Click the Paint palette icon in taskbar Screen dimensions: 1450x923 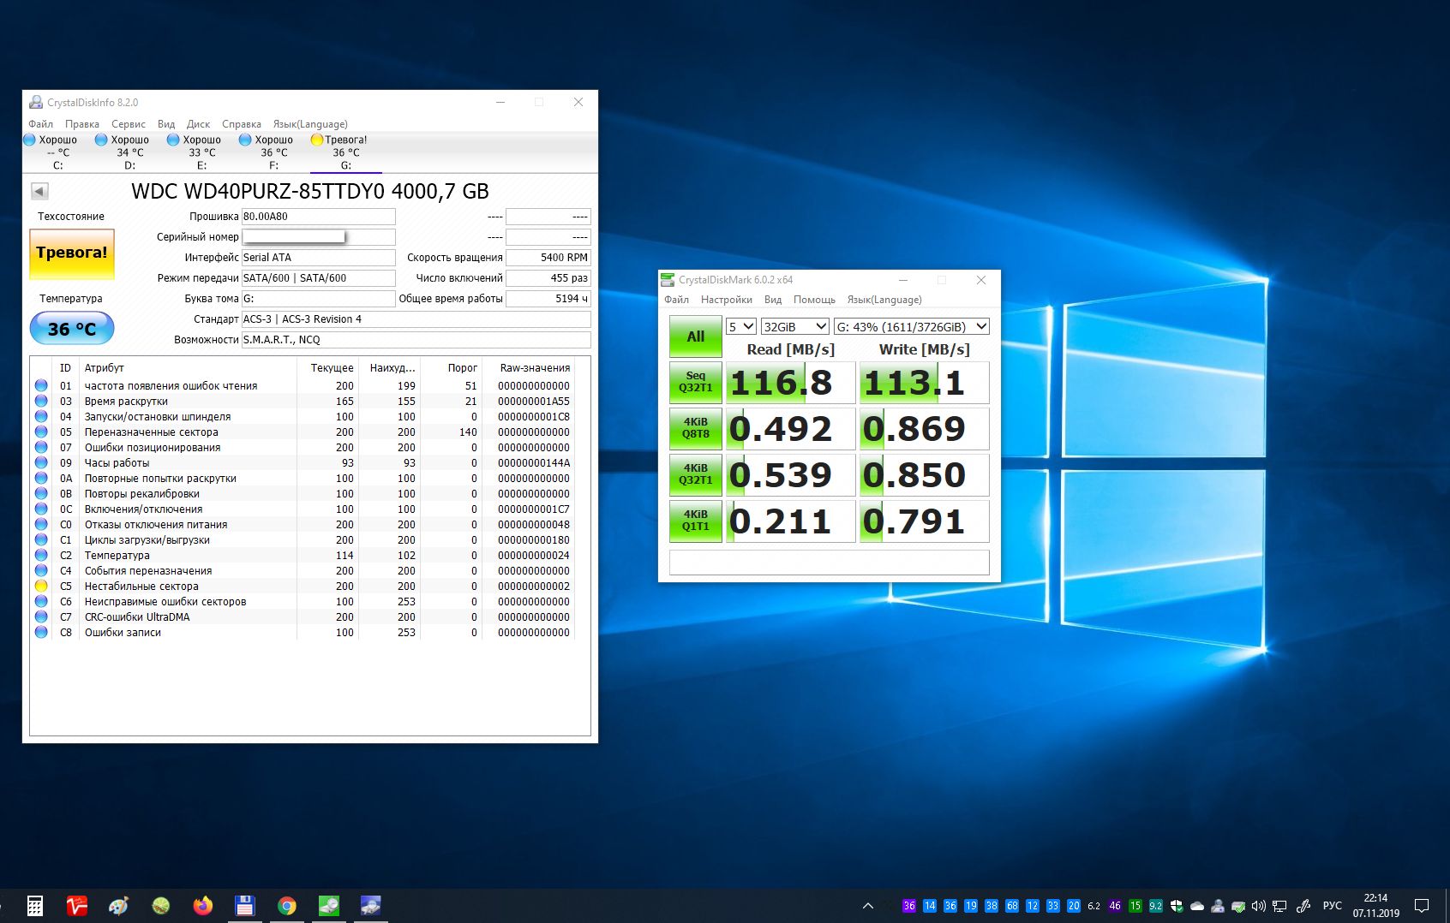(x=119, y=906)
